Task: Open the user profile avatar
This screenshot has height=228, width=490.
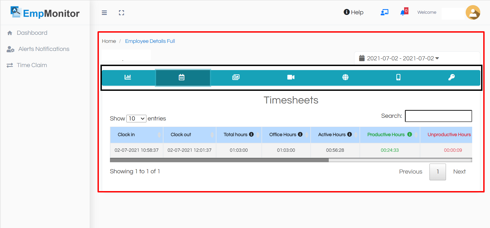Action: [x=473, y=12]
